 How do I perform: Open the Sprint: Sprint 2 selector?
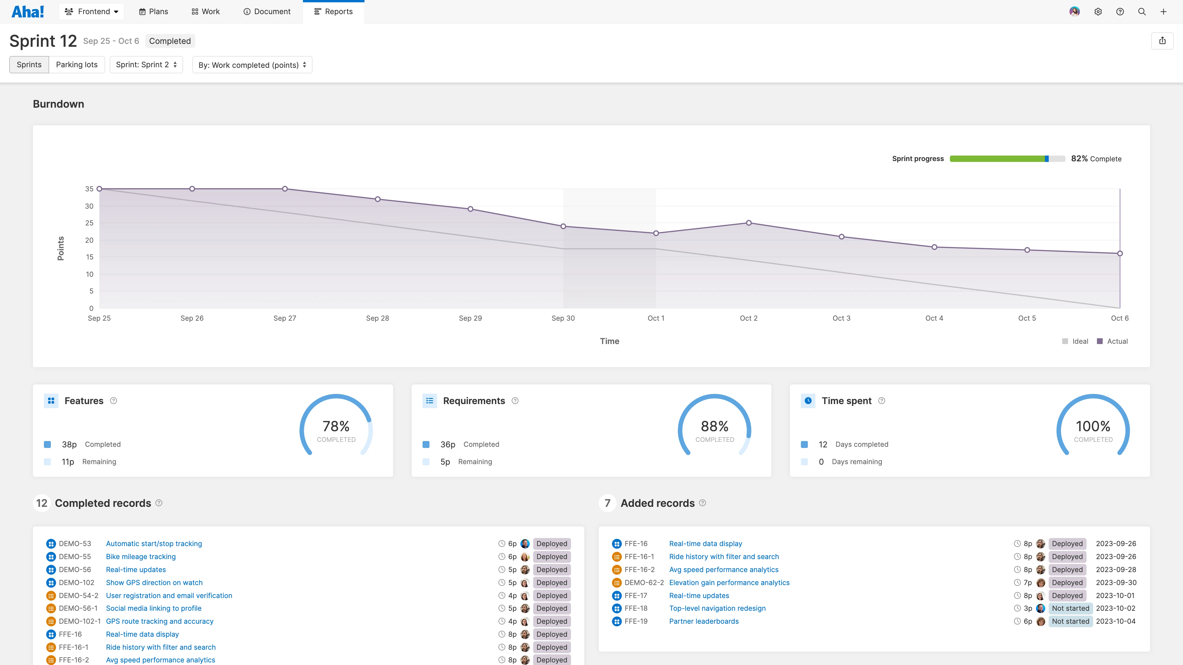pyautogui.click(x=146, y=65)
